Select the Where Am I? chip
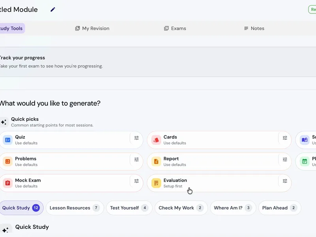316x237 pixels. (233, 208)
